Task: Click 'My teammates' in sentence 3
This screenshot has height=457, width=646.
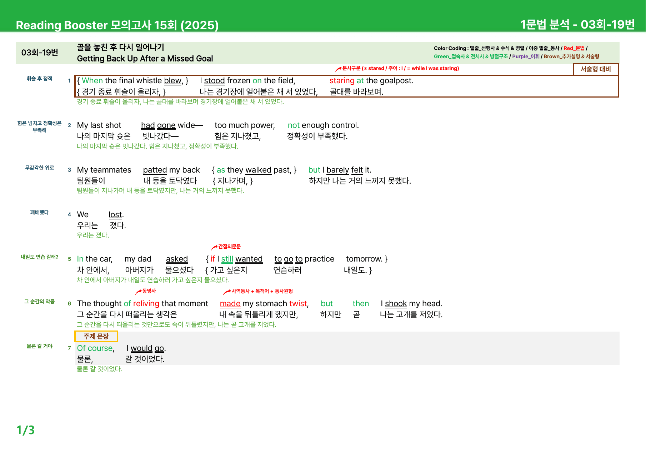Action: [x=104, y=170]
